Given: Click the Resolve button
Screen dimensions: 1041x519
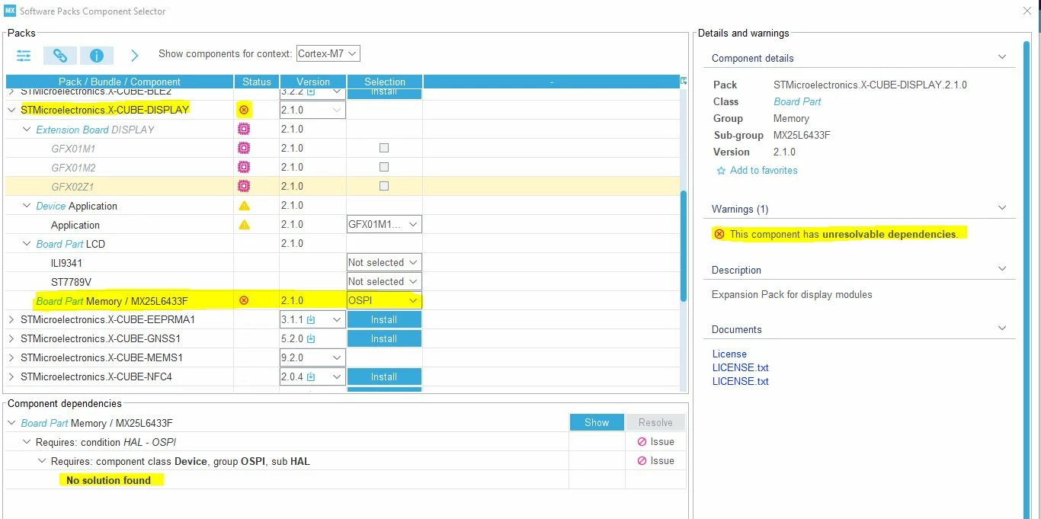Looking at the screenshot, I should pyautogui.click(x=655, y=422).
